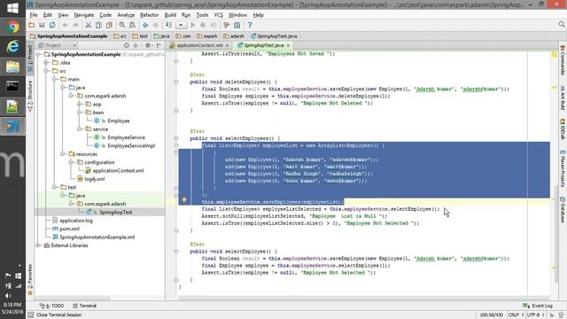This screenshot has height=319, width=567.
Task: Close the SpringAopTest.java tab
Action: (x=288, y=45)
